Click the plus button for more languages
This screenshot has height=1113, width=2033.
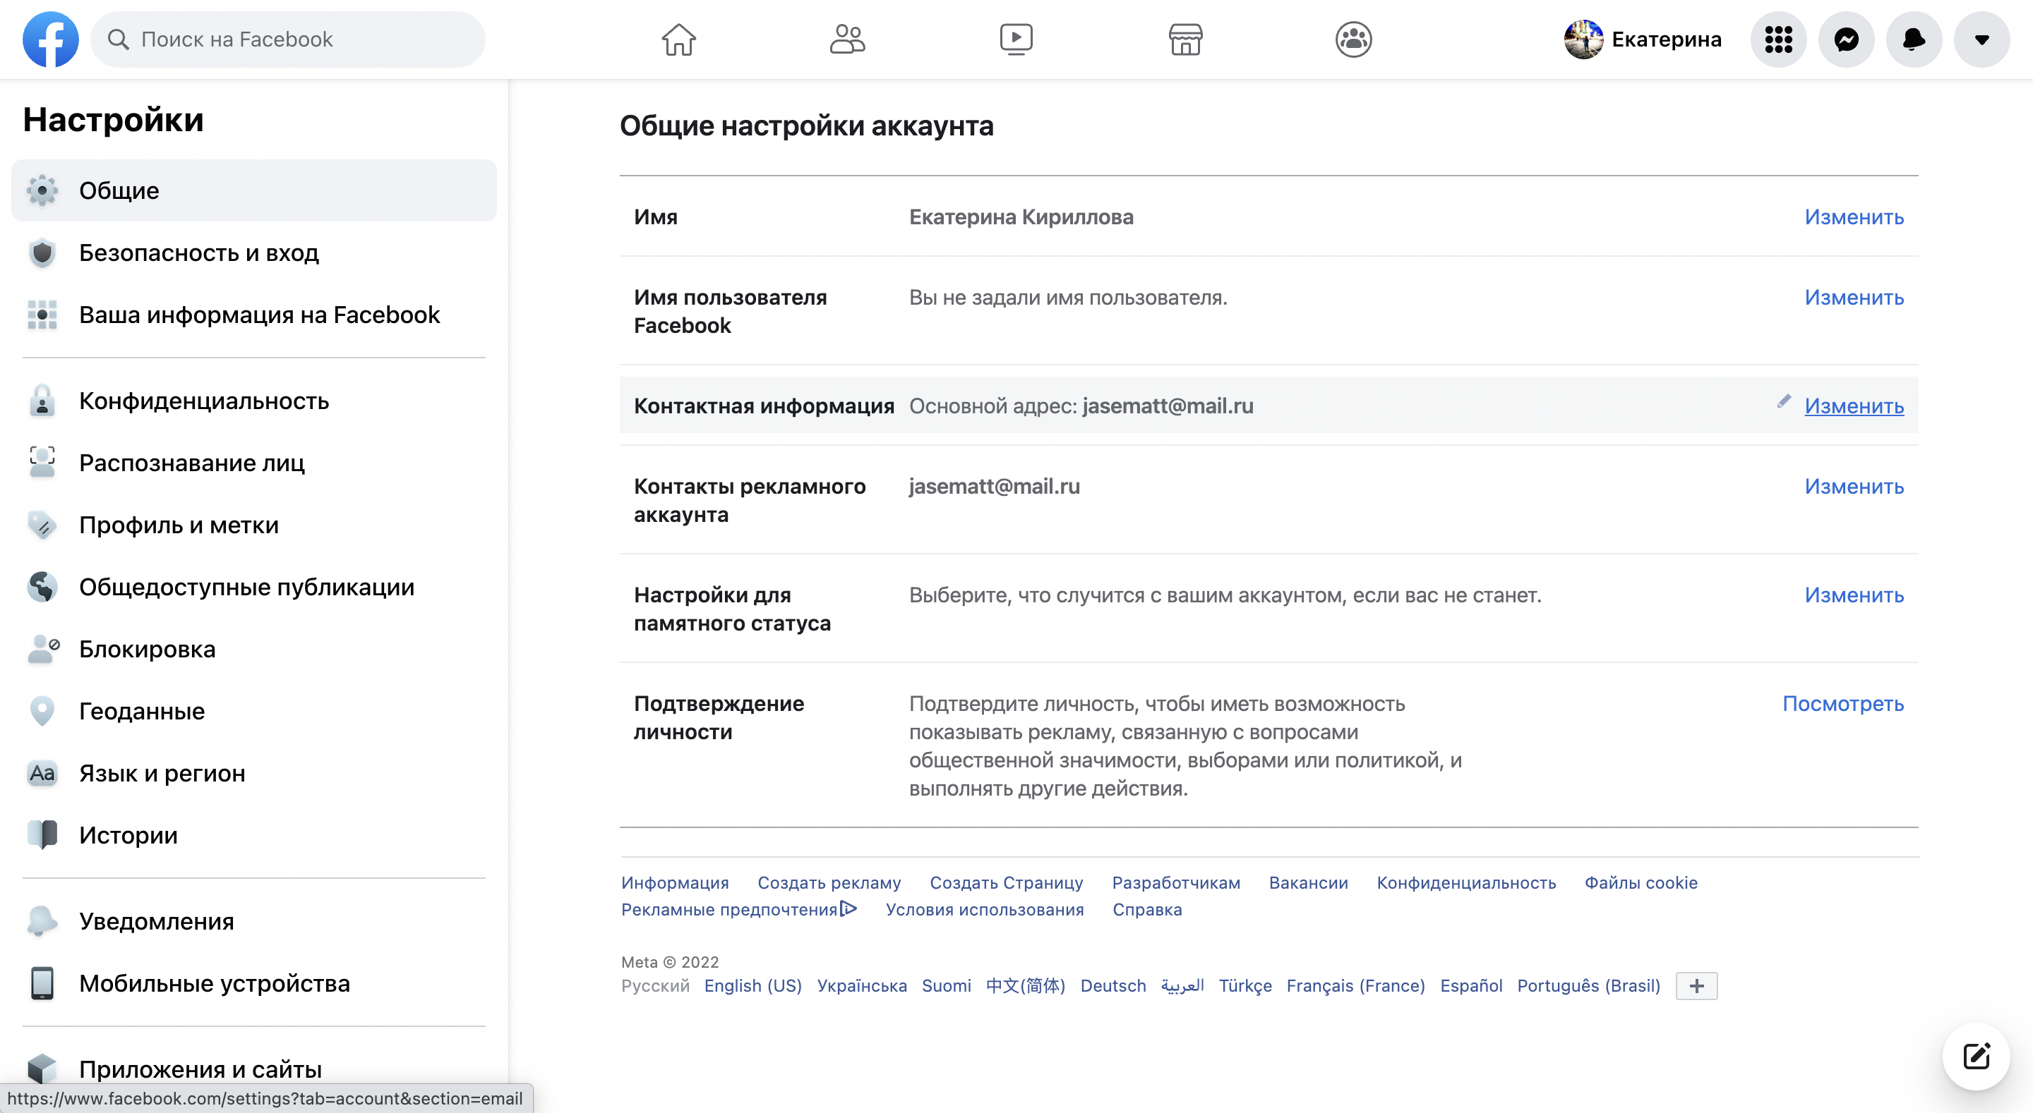point(1696,986)
